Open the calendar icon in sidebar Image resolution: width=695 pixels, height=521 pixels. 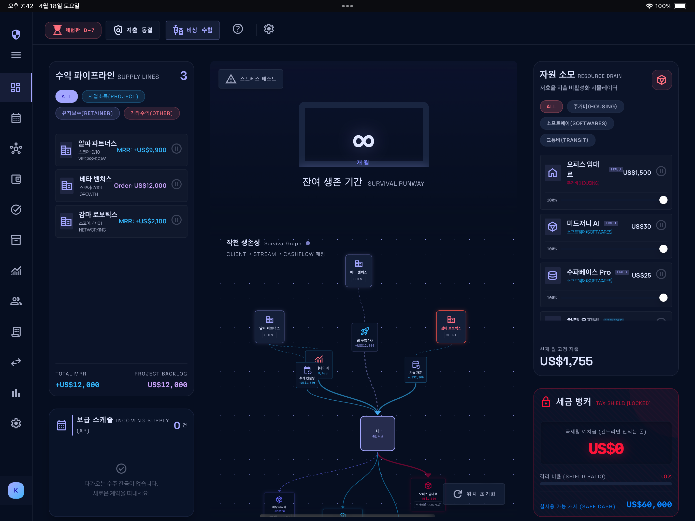point(16,118)
